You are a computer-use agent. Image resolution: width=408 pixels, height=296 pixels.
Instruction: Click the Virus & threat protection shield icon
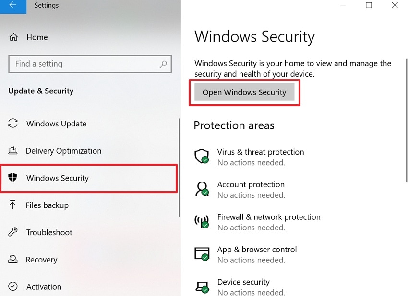pos(202,156)
